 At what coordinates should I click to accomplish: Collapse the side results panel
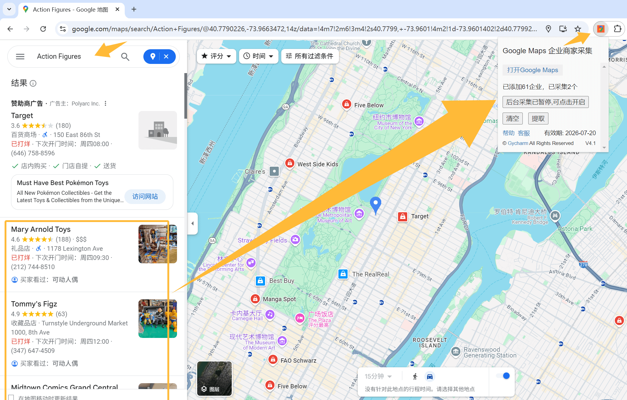point(193,223)
